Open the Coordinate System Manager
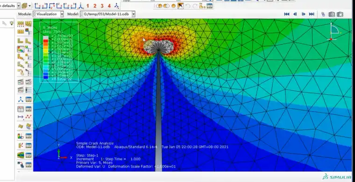The width and height of the screenshot is (355, 182). click(28, 99)
